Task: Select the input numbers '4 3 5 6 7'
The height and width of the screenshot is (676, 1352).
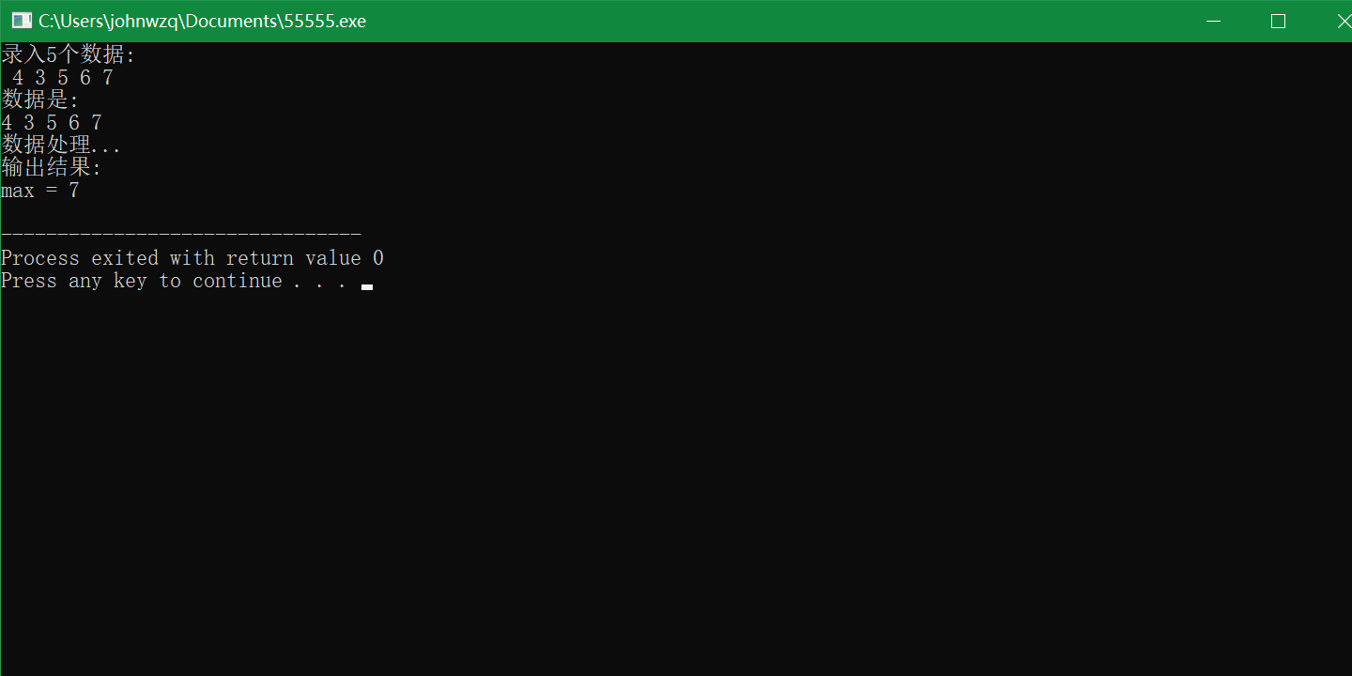Action: (61, 76)
